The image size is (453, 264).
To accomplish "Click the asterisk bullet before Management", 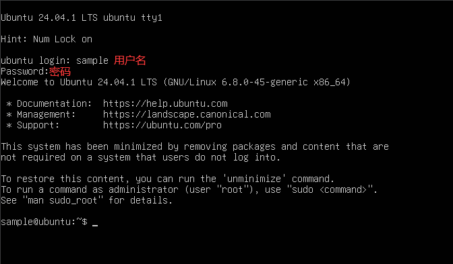I will click(9, 115).
